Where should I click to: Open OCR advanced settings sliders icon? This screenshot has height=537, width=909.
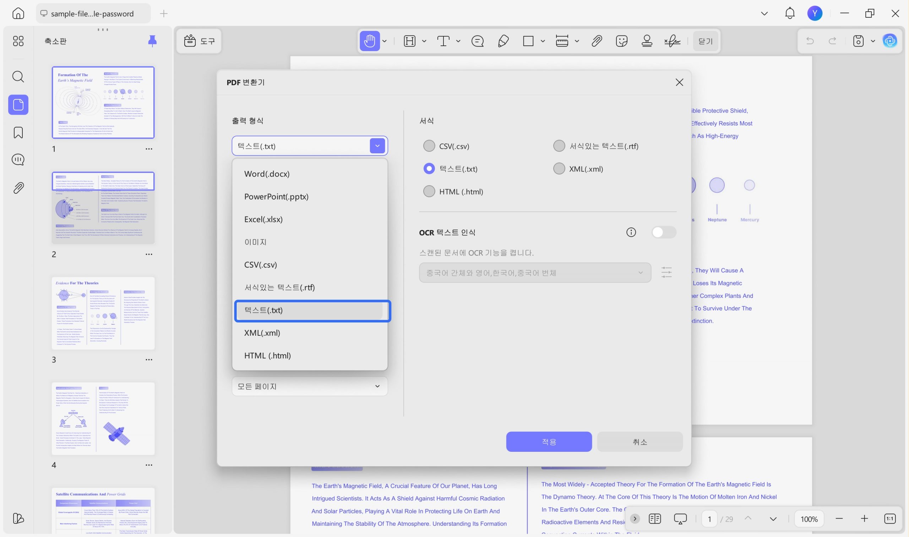pos(666,273)
